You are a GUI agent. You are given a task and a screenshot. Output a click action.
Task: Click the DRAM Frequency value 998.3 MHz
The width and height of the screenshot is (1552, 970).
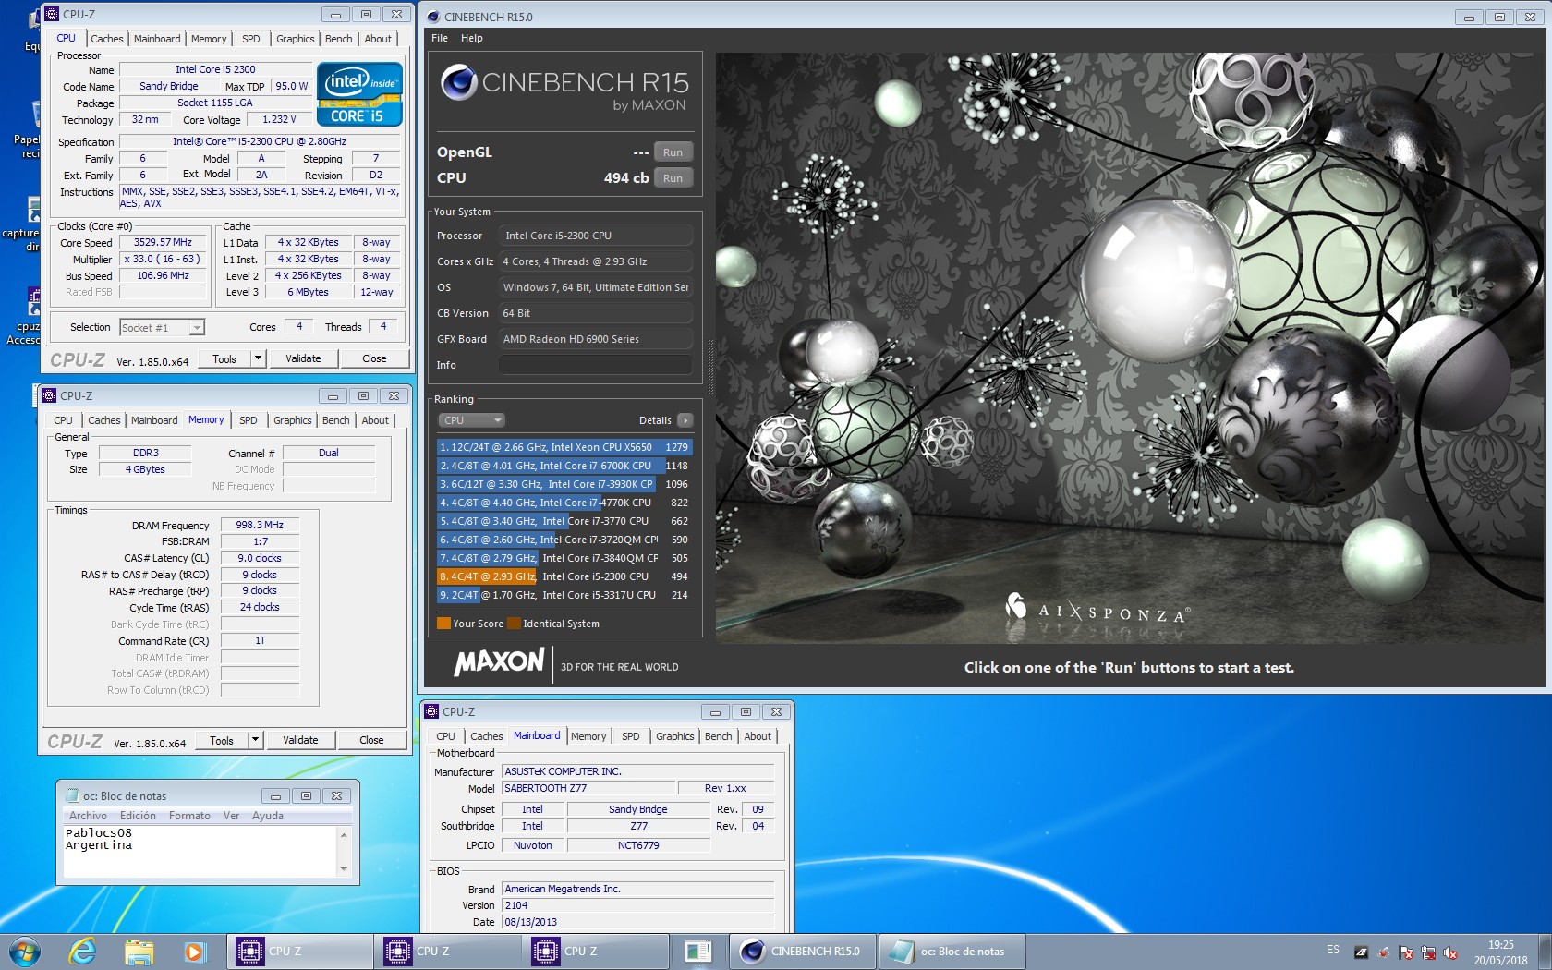tap(260, 525)
